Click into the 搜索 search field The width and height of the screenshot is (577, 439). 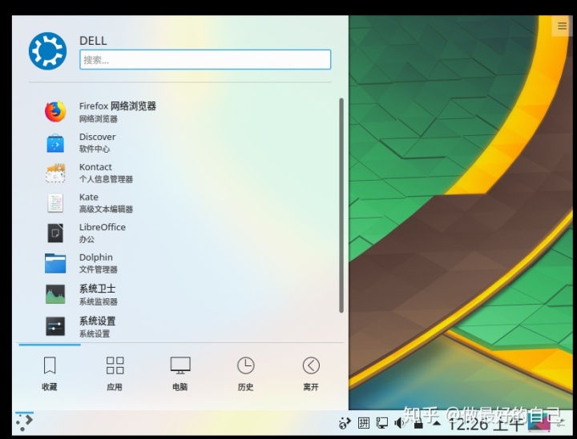coord(205,59)
